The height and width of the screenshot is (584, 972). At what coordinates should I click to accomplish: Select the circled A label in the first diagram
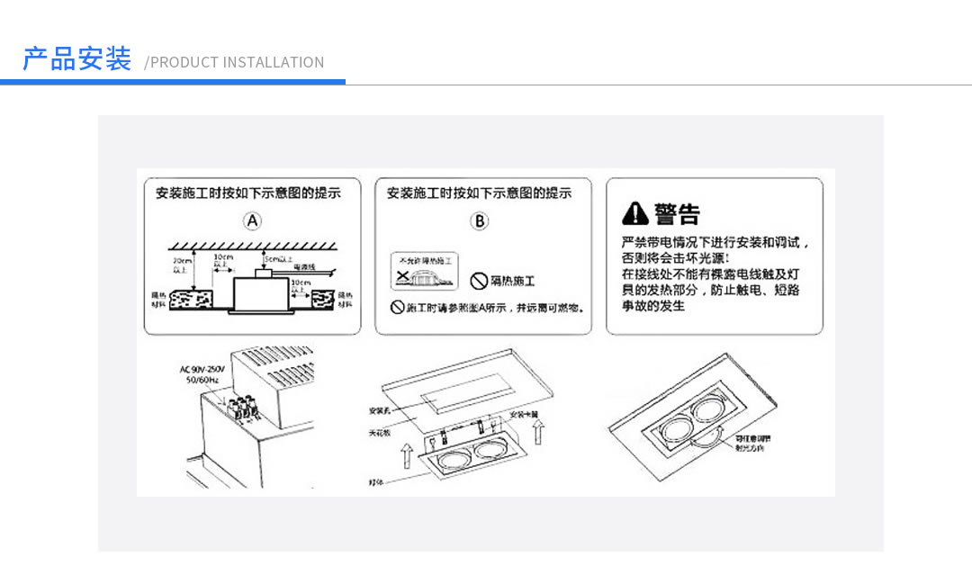click(251, 220)
